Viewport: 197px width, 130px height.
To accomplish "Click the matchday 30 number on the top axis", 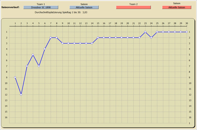I will point(187,23).
